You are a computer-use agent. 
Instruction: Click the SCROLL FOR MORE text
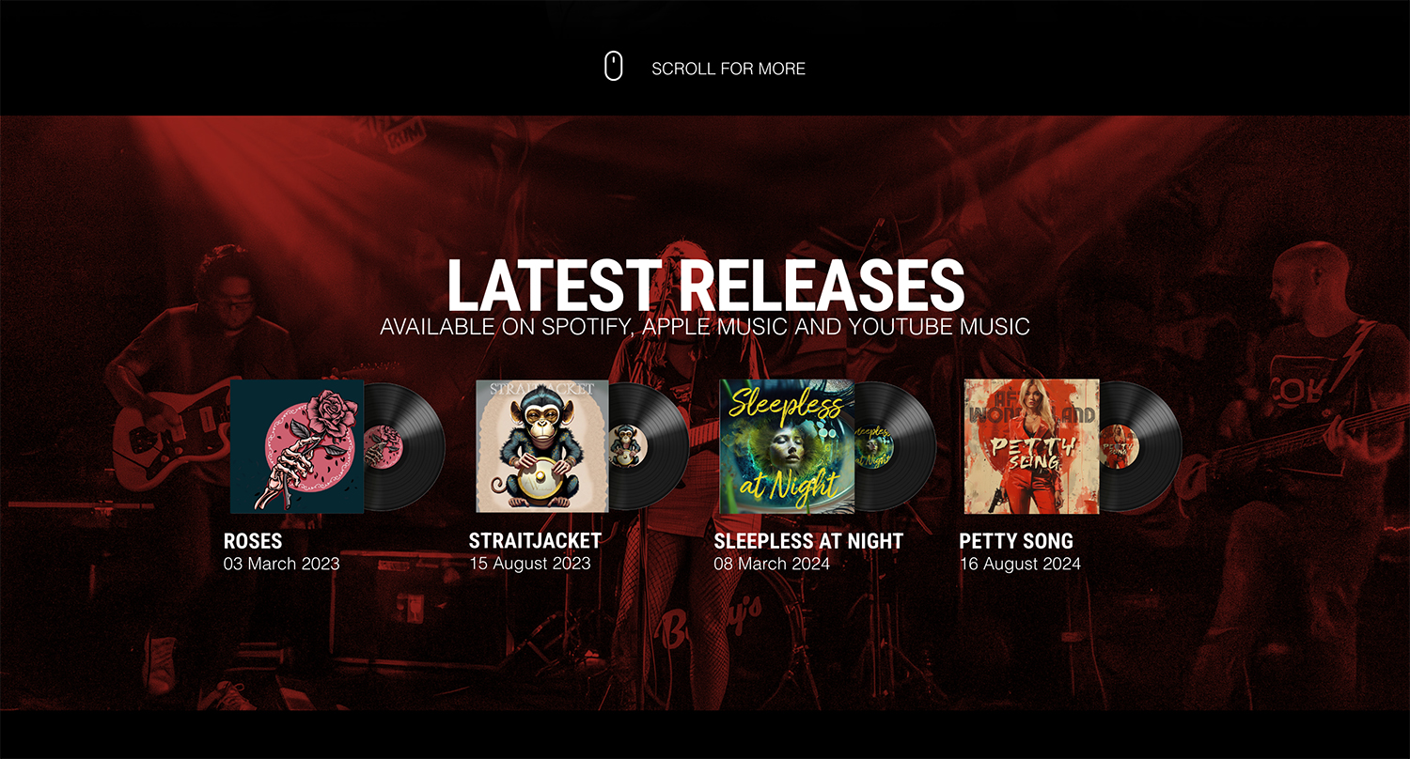pyautogui.click(x=728, y=69)
